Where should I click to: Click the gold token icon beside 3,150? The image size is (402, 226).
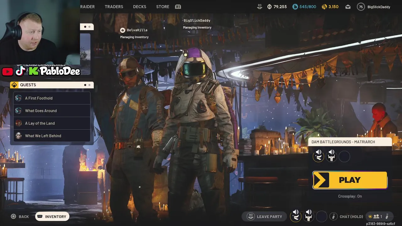pos(324,7)
